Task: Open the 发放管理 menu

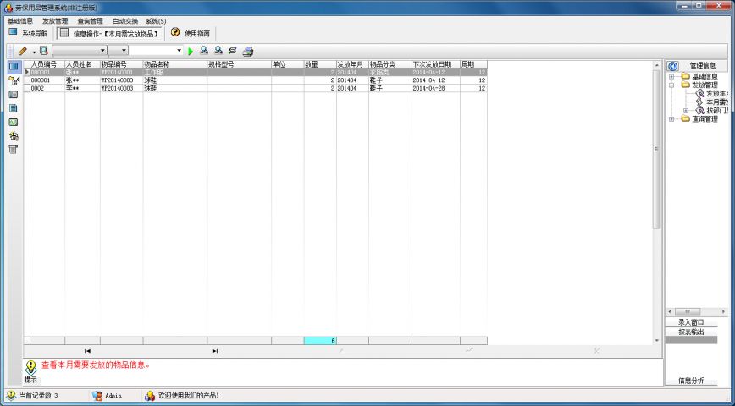Action: click(x=55, y=20)
